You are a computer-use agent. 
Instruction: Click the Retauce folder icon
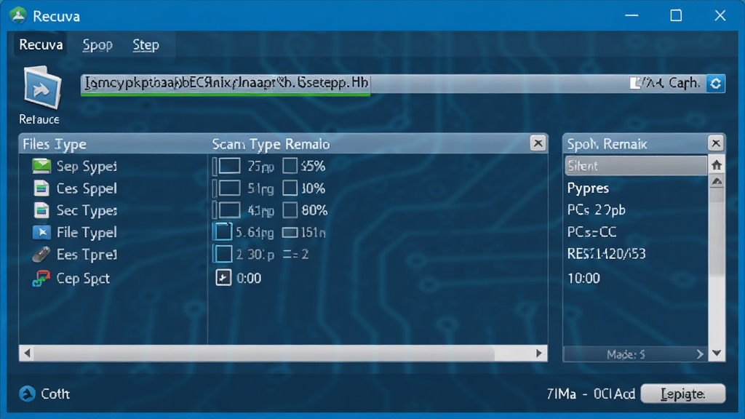click(x=41, y=88)
